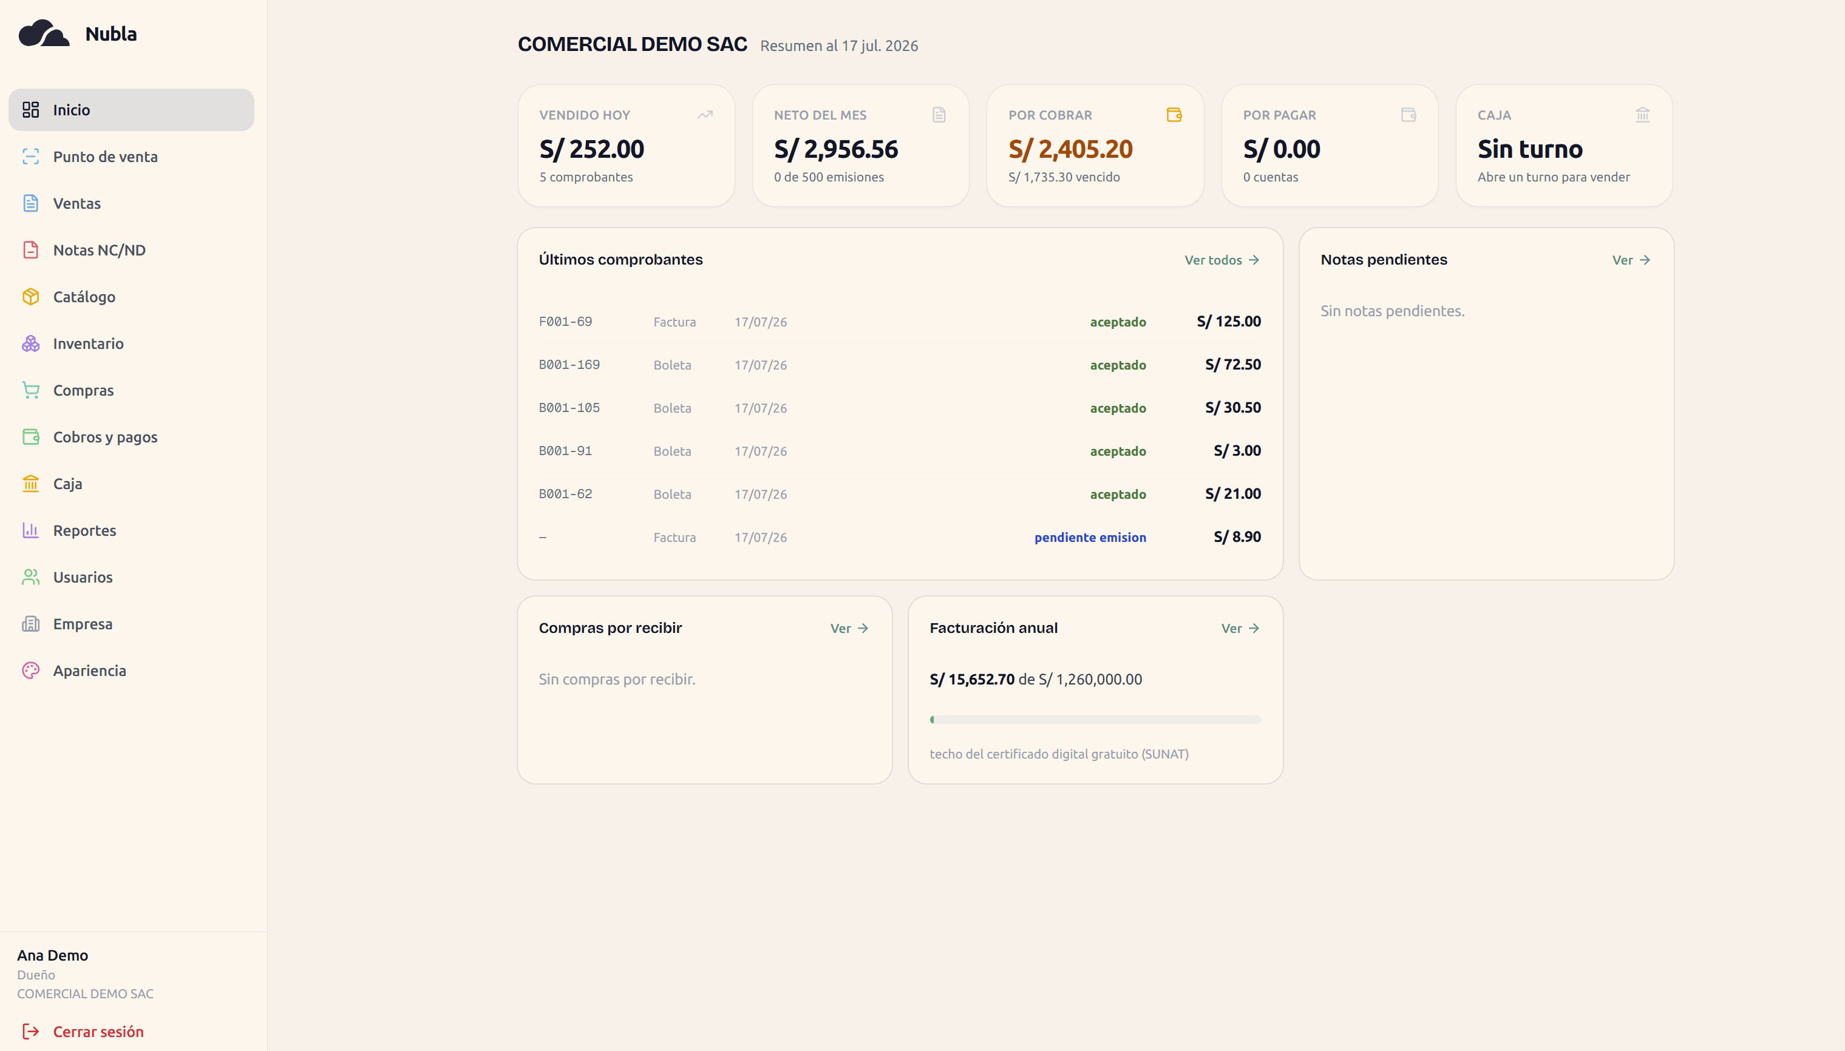The image size is (1845, 1051).
Task: Click the Usuarios people icon
Action: pyautogui.click(x=30, y=578)
